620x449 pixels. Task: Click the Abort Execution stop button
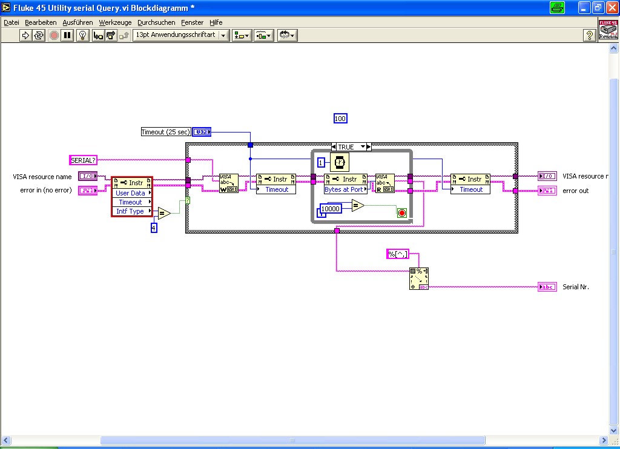[54, 36]
